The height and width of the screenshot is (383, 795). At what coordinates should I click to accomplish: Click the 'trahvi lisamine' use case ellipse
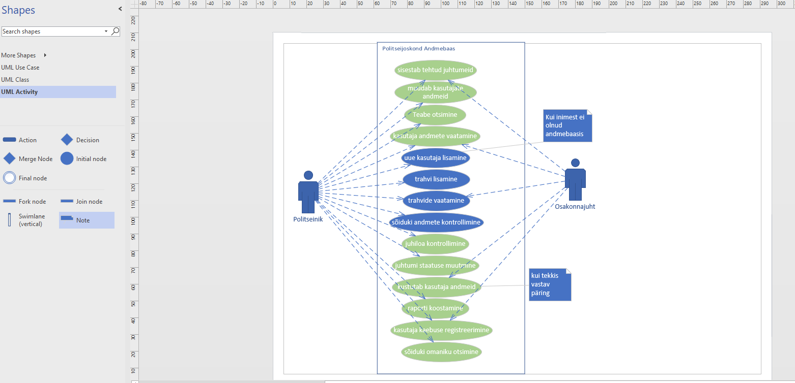436,179
